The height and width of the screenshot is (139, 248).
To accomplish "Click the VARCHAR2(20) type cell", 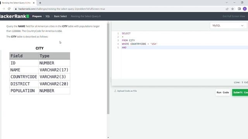I will click(54, 84).
